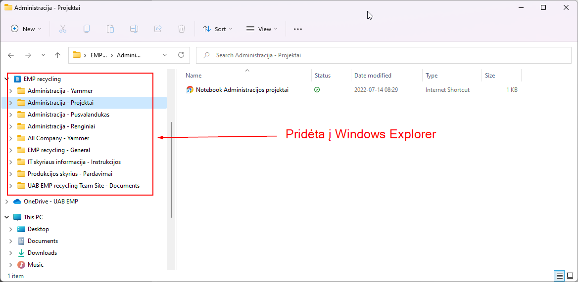Expand Administracija - Pusvalandukas folder
578x282 pixels.
pyautogui.click(x=11, y=115)
